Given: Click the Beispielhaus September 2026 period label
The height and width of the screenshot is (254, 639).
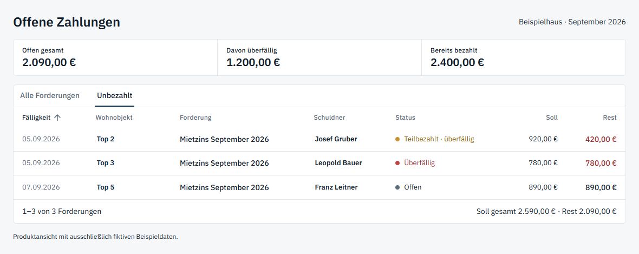Looking at the screenshot, I should click(x=572, y=22).
